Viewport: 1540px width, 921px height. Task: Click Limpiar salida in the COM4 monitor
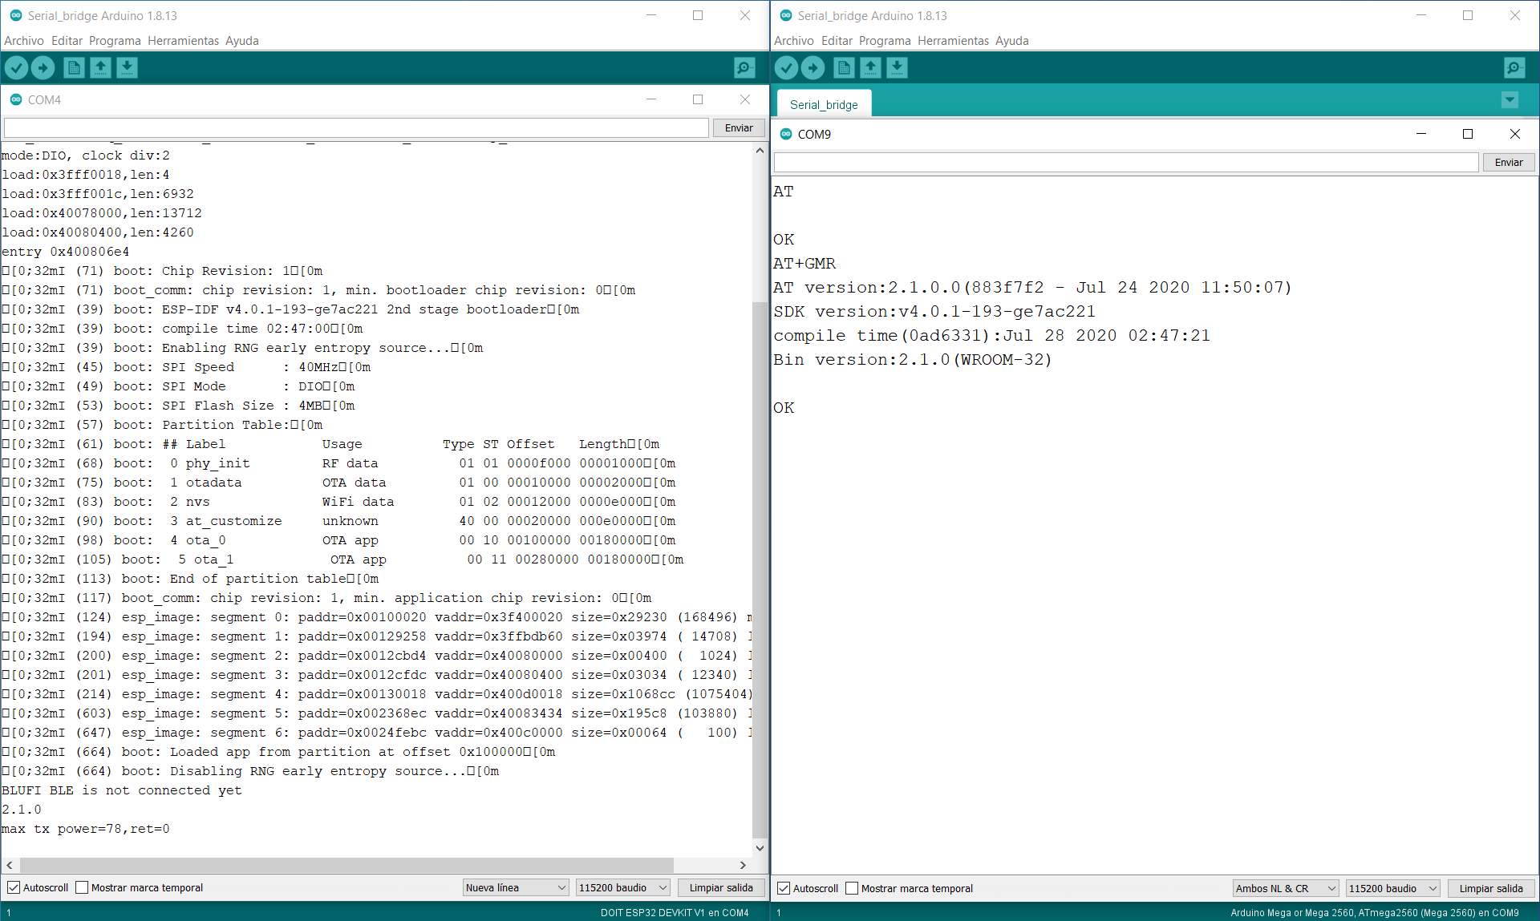tap(720, 887)
